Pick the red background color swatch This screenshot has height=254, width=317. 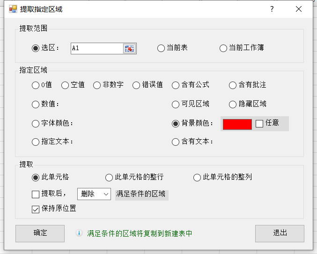237,124
